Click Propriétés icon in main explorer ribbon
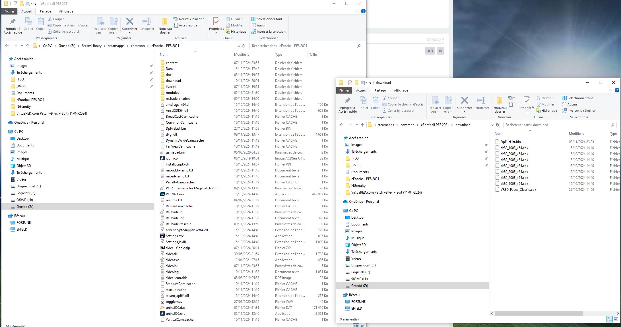Image resolution: width=621 pixels, height=327 pixels. tap(216, 22)
